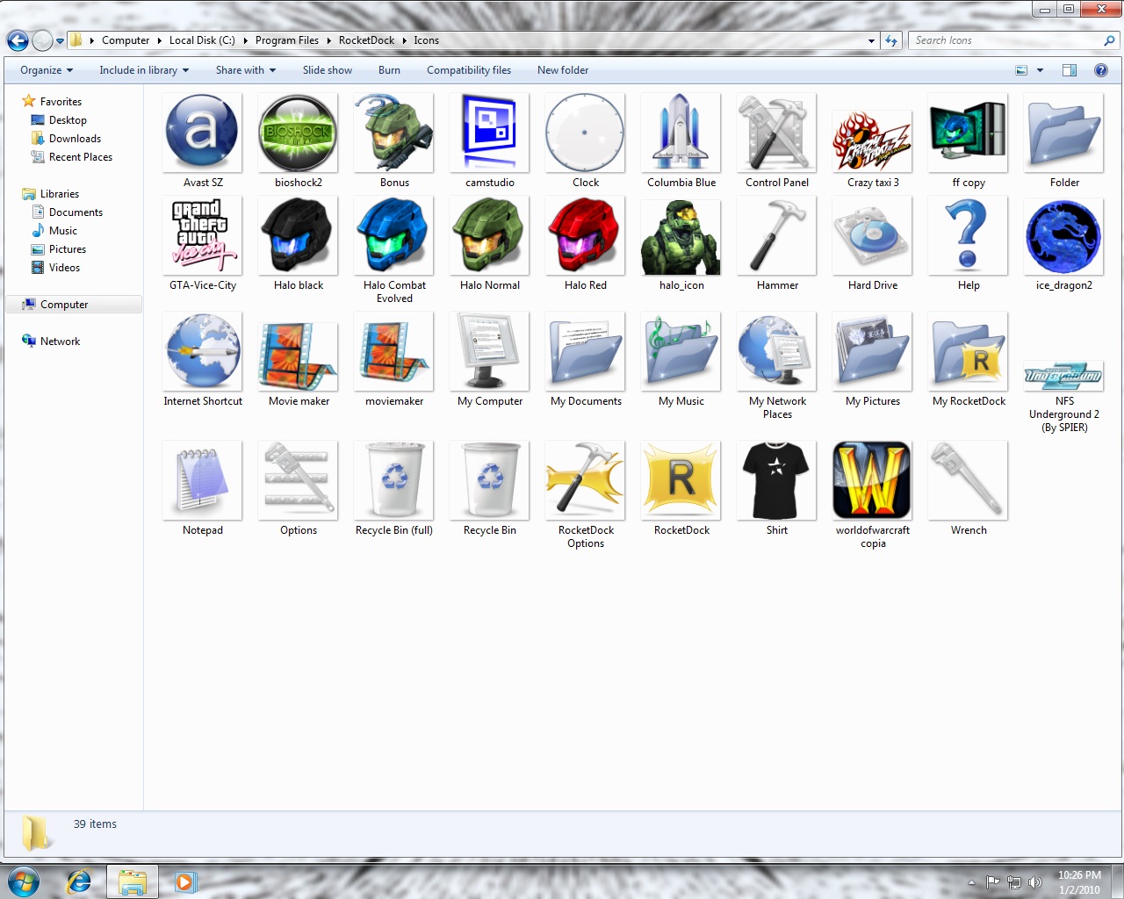Viewport: 1124px width, 899px height.
Task: Select the worldofwarcraft copia icon
Action: (872, 480)
